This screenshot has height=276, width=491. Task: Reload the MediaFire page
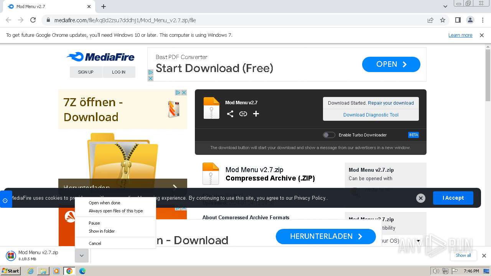coord(33,20)
